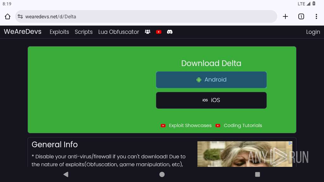324x182 pixels.
Task: Open a new tab with plus icon
Action: pos(285,16)
